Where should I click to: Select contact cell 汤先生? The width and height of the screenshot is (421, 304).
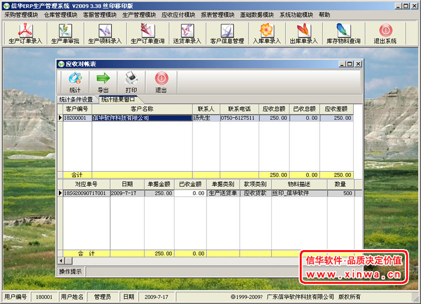pos(206,118)
